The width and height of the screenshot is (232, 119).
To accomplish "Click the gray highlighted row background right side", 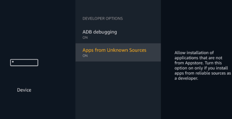I will pos(154,52).
